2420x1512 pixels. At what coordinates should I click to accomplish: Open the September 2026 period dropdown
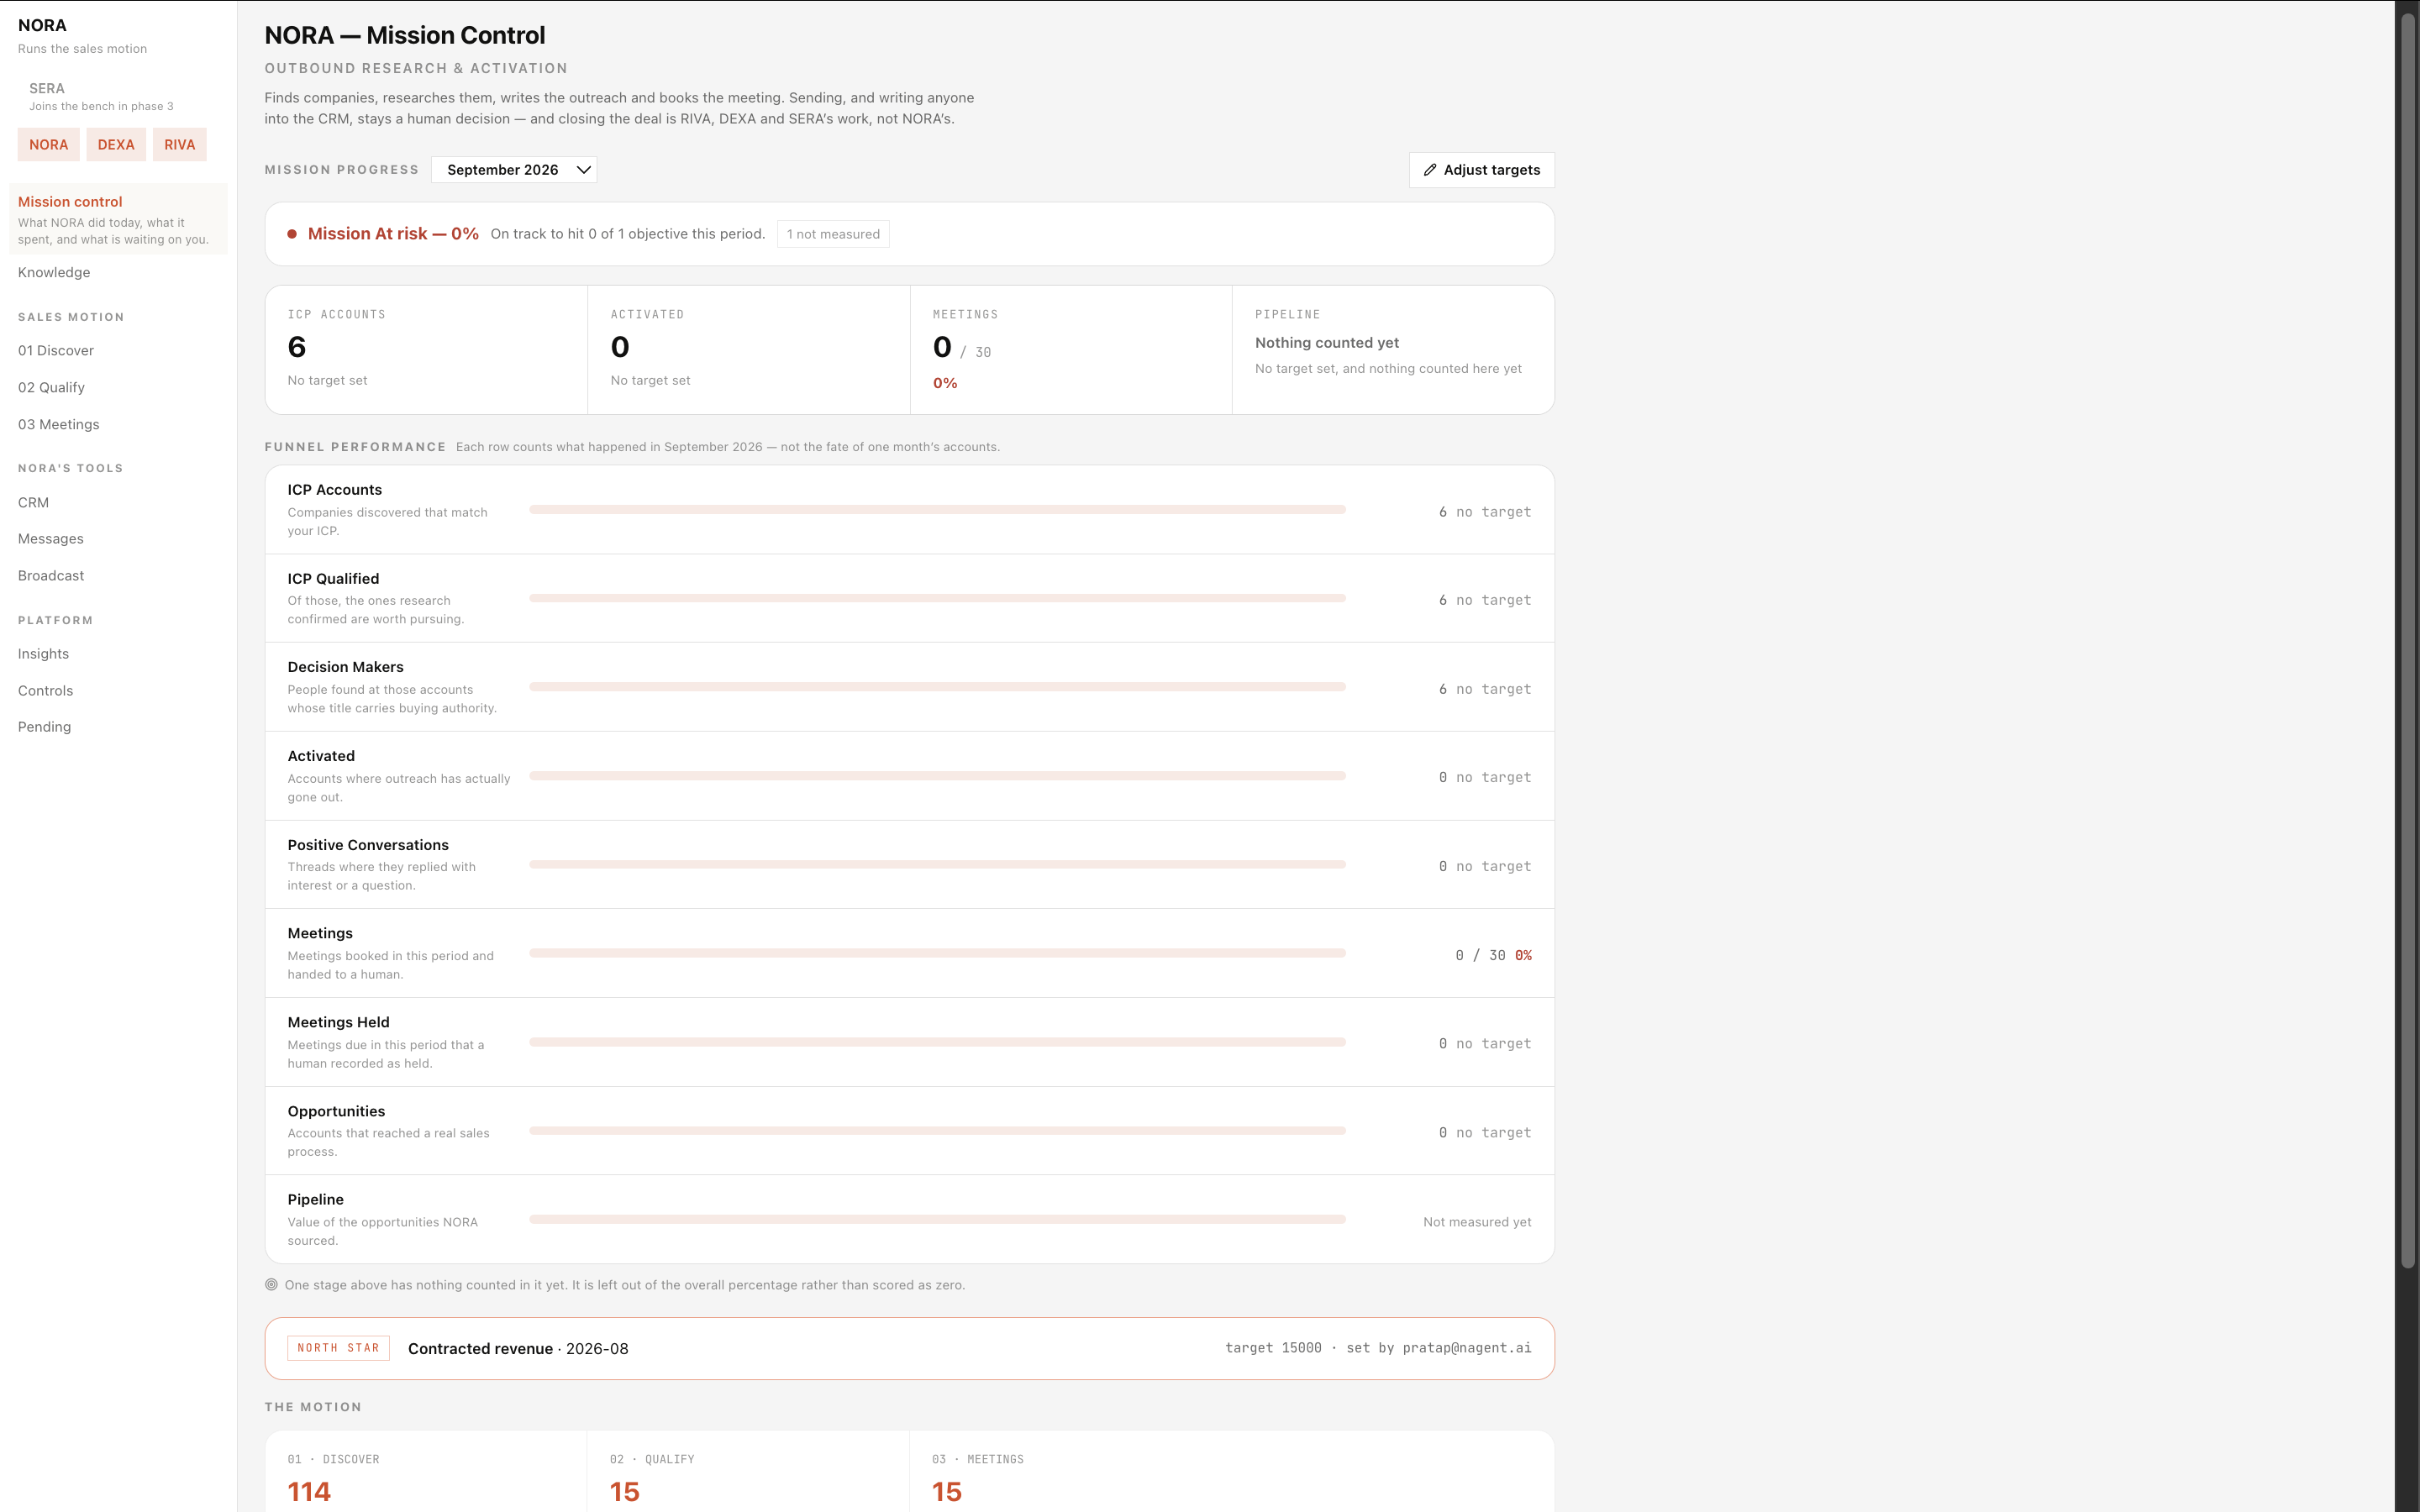click(x=514, y=170)
